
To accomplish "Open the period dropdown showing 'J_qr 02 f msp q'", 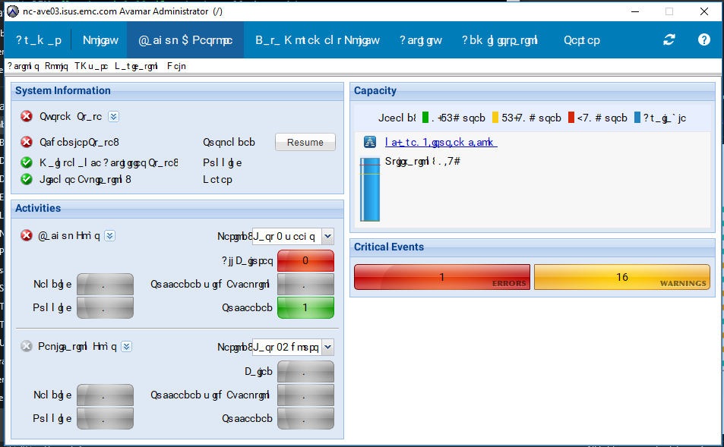I will pos(292,347).
